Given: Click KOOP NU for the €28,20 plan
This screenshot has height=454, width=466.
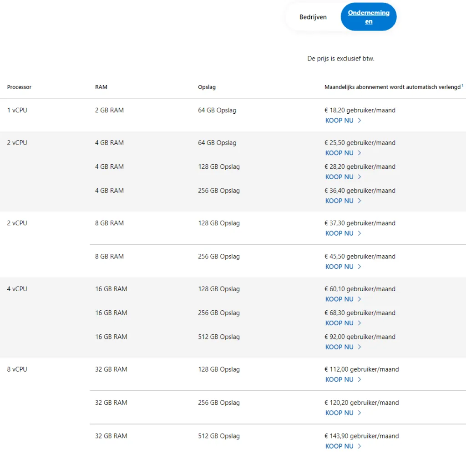Looking at the screenshot, I should 339,177.
